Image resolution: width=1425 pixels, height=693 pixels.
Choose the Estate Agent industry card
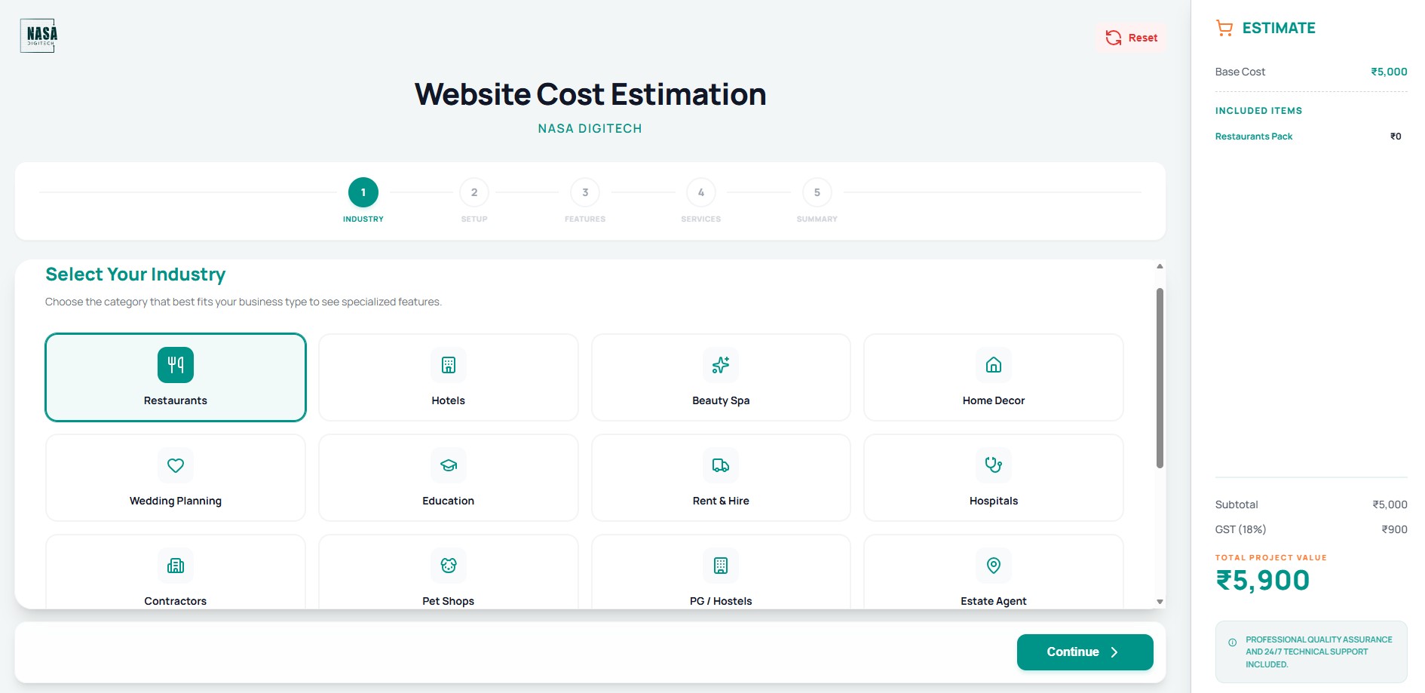(x=993, y=575)
